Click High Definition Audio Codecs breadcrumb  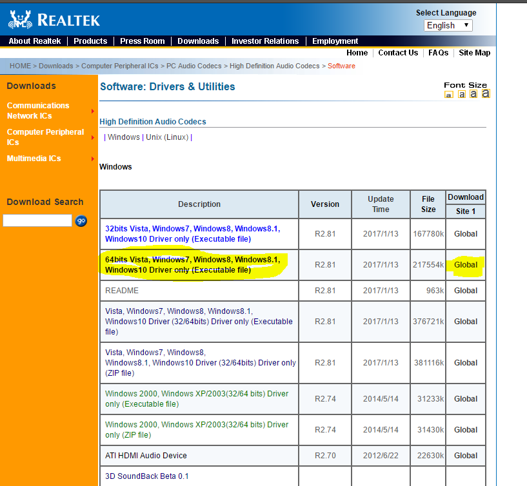(275, 66)
